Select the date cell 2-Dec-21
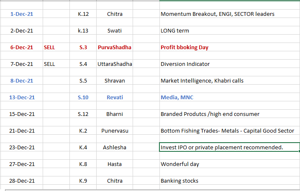This screenshot has width=300, height=191. point(22,31)
